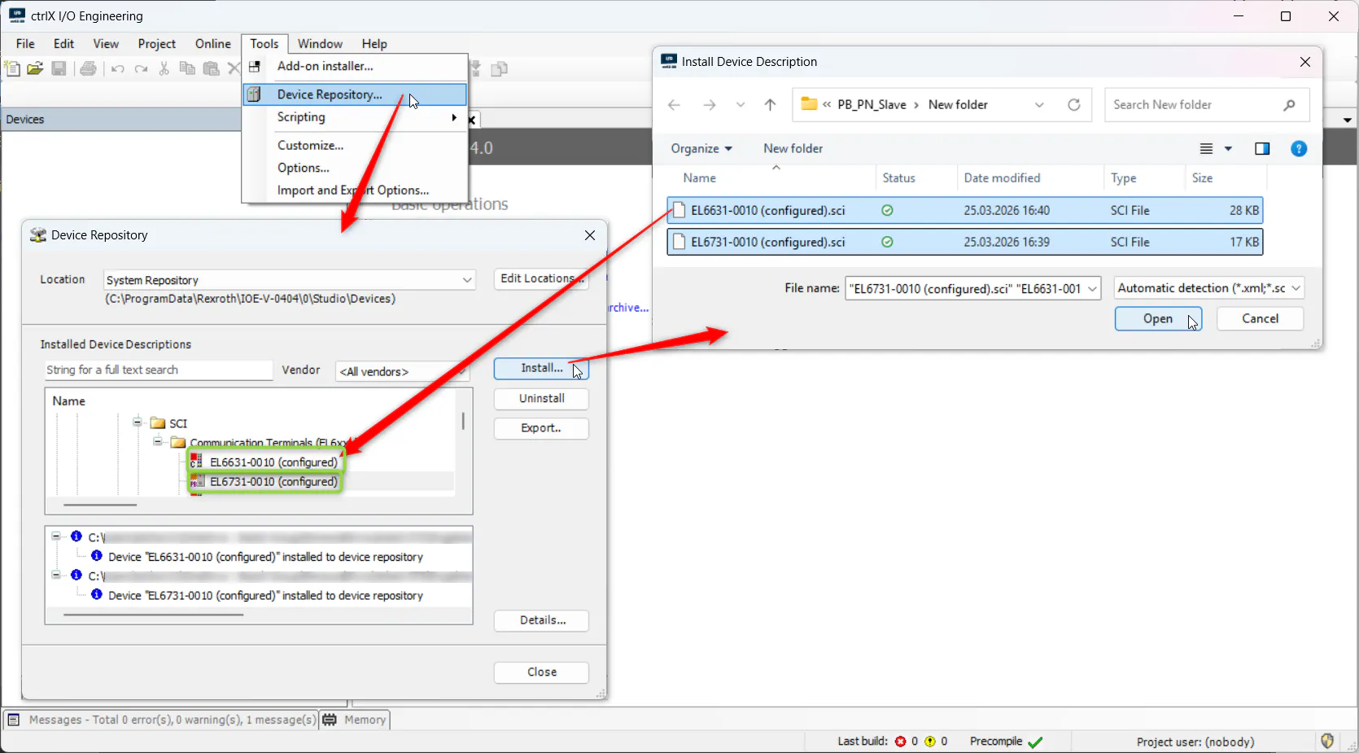Viewport: 1359px width, 753px height.
Task: Toggle the preview pane icon
Action: [x=1262, y=149]
